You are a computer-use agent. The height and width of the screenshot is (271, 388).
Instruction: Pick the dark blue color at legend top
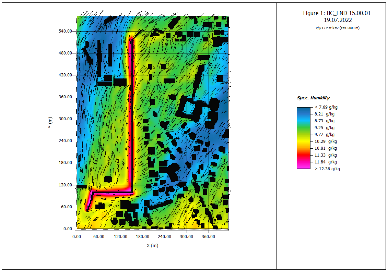303,110
